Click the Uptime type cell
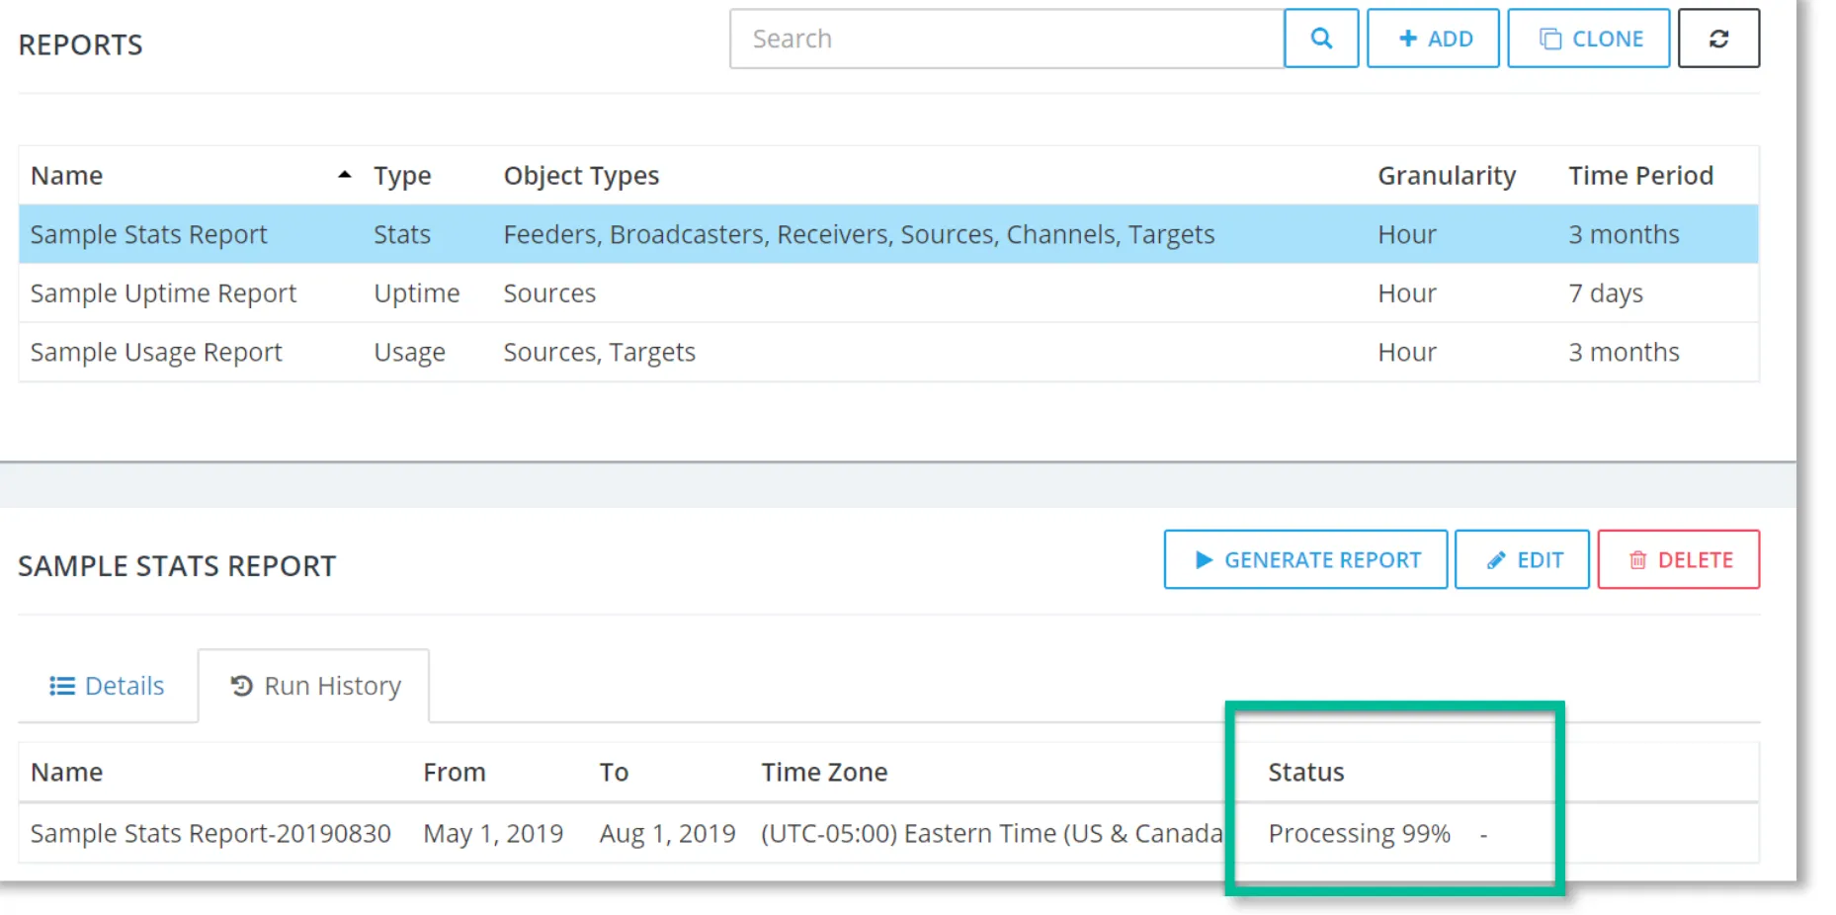The height and width of the screenshot is (915, 1836). [x=417, y=293]
